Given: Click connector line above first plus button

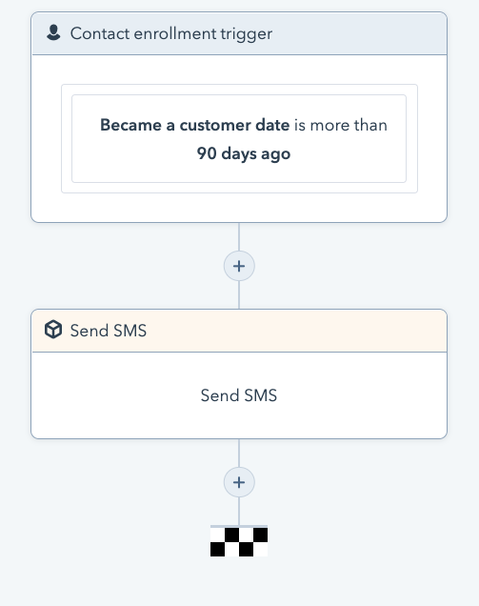Looking at the screenshot, I should pyautogui.click(x=239, y=236).
